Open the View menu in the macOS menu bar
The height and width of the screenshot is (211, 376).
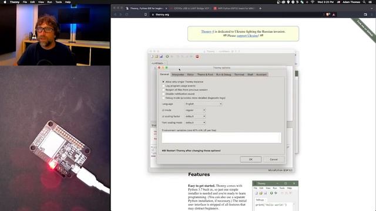(x=41, y=2)
